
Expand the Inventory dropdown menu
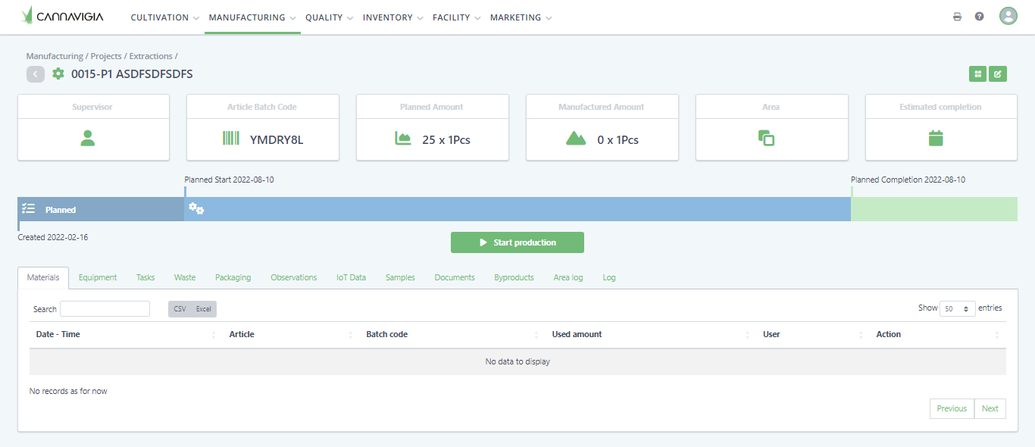pos(392,17)
